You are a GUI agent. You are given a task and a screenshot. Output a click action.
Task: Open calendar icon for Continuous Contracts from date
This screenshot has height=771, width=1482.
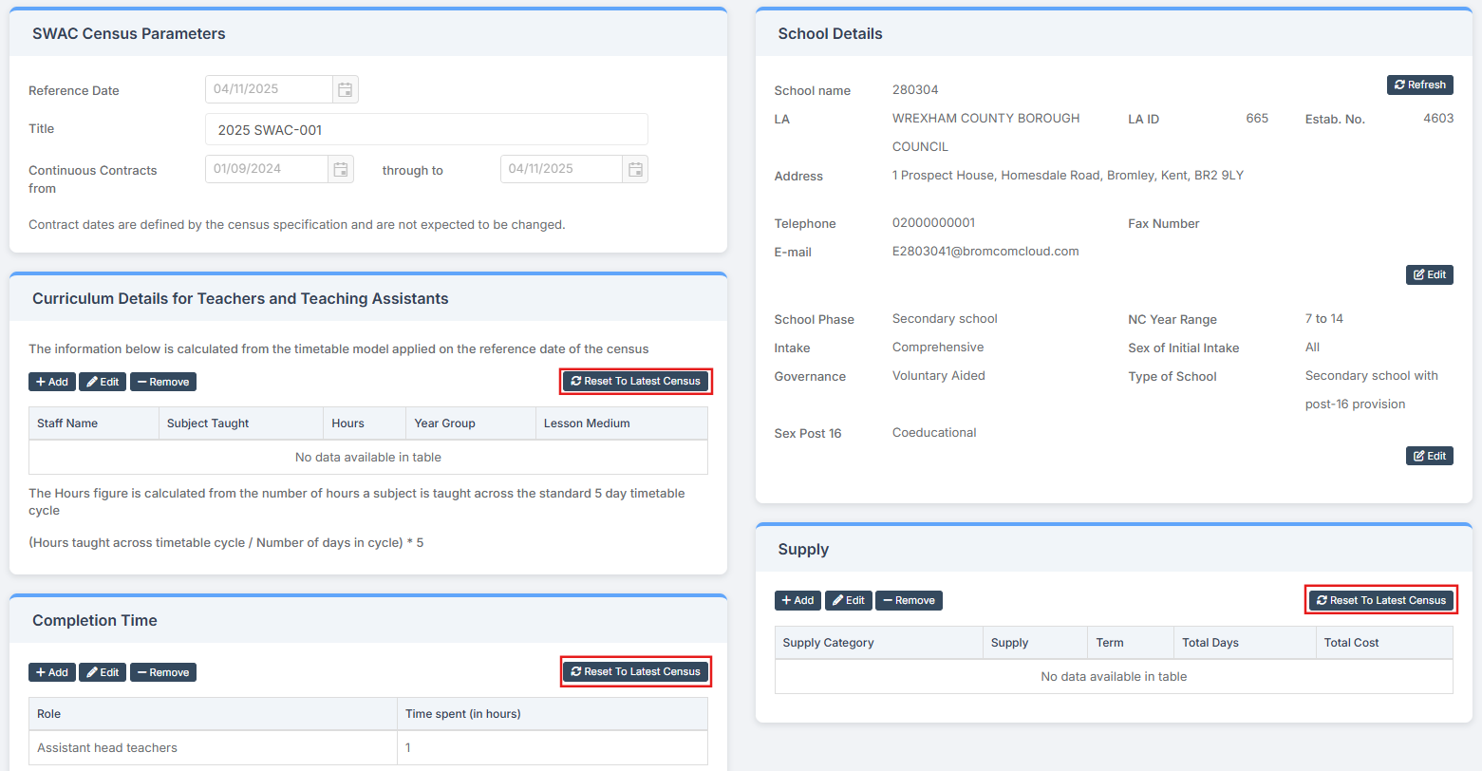pyautogui.click(x=341, y=169)
